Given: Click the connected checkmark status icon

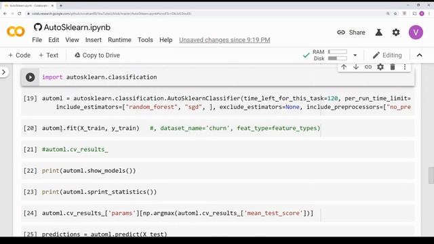Looking at the screenshot, I should pos(306,56).
